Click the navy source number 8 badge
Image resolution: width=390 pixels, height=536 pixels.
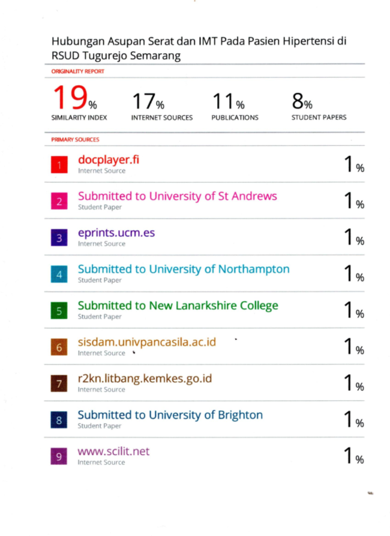click(59, 420)
